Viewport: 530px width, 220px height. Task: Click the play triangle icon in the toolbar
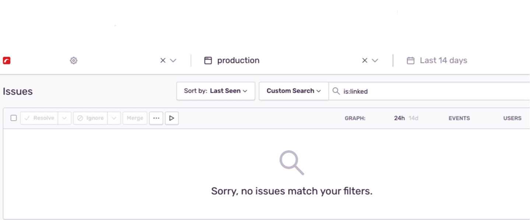pyautogui.click(x=172, y=118)
